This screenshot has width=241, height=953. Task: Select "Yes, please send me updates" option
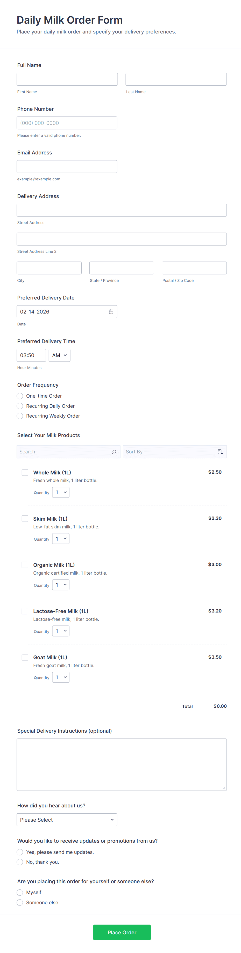click(x=20, y=852)
